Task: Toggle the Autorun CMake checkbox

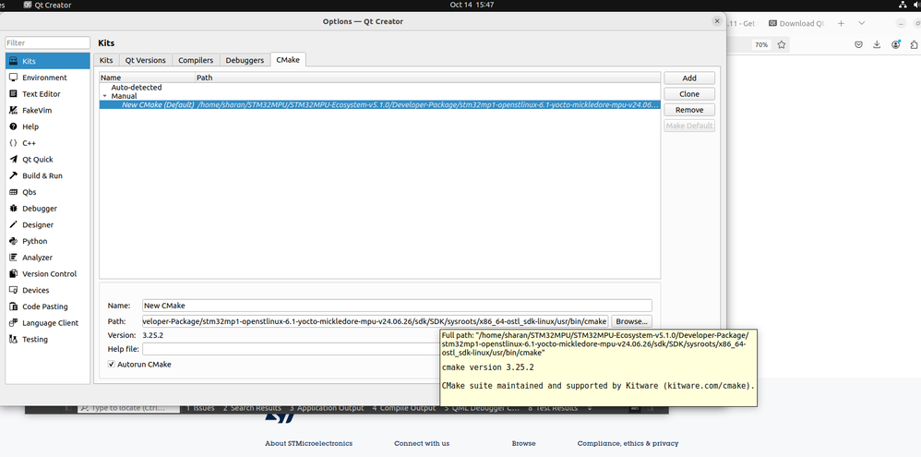Action: 112,364
